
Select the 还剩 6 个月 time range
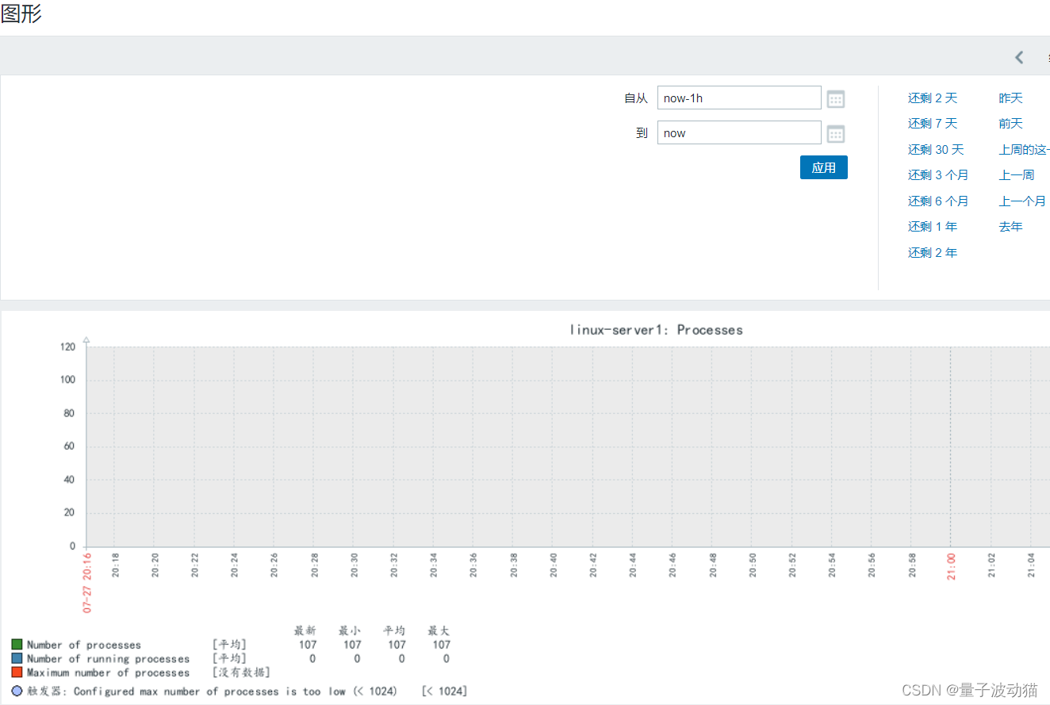point(938,201)
